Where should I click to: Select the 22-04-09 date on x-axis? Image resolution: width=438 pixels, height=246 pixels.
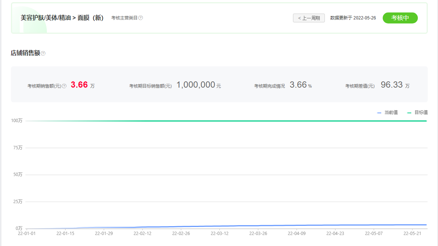point(297,233)
